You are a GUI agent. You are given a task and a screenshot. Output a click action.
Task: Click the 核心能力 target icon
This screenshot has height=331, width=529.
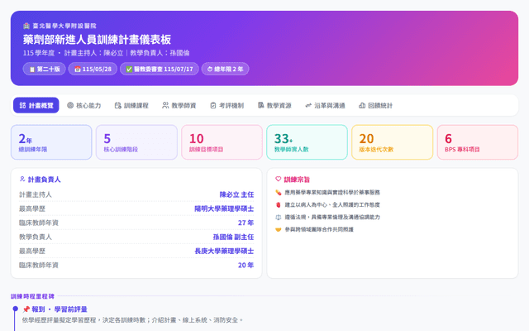tap(70, 105)
